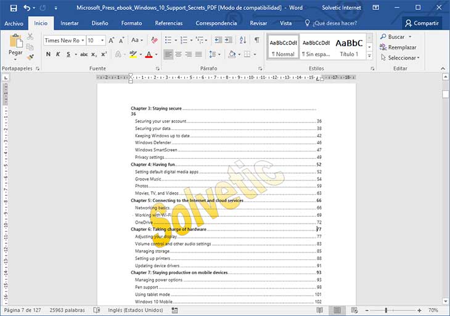
Task: Switch to Web Layout view icon
Action: point(354,310)
